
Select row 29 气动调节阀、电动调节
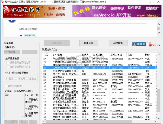(100, 59)
